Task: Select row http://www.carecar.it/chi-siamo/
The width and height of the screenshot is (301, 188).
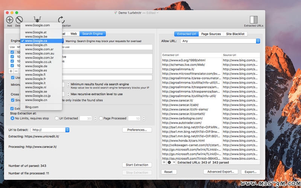Action: pos(211,109)
